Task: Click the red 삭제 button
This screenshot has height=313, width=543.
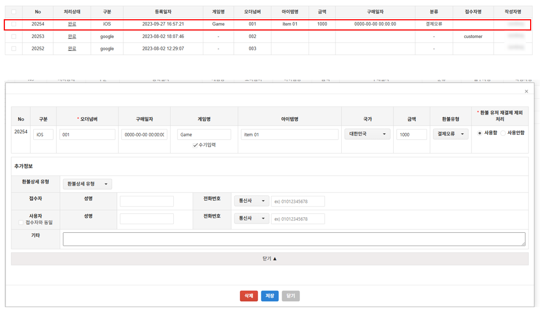Action: click(x=248, y=296)
